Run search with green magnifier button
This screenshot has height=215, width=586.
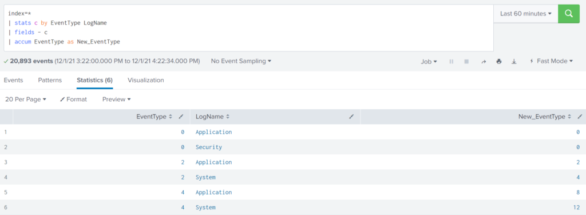(x=568, y=14)
